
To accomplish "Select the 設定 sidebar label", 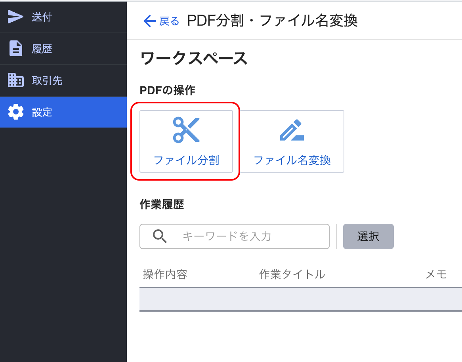I will (x=42, y=112).
